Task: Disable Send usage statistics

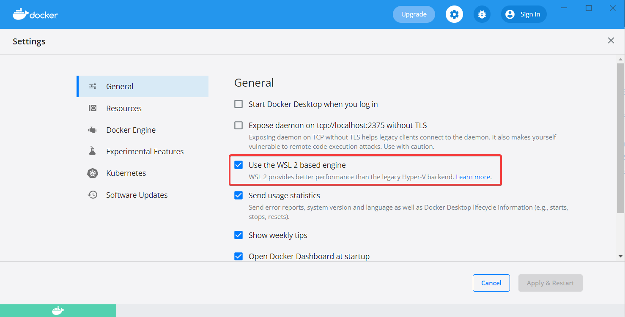Action: (x=238, y=195)
